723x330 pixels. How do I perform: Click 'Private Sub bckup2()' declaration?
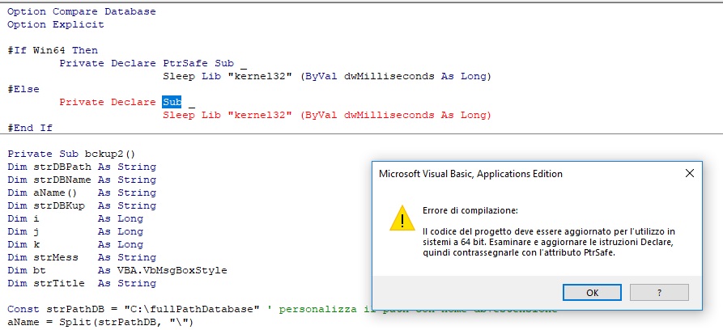pyautogui.click(x=71, y=154)
